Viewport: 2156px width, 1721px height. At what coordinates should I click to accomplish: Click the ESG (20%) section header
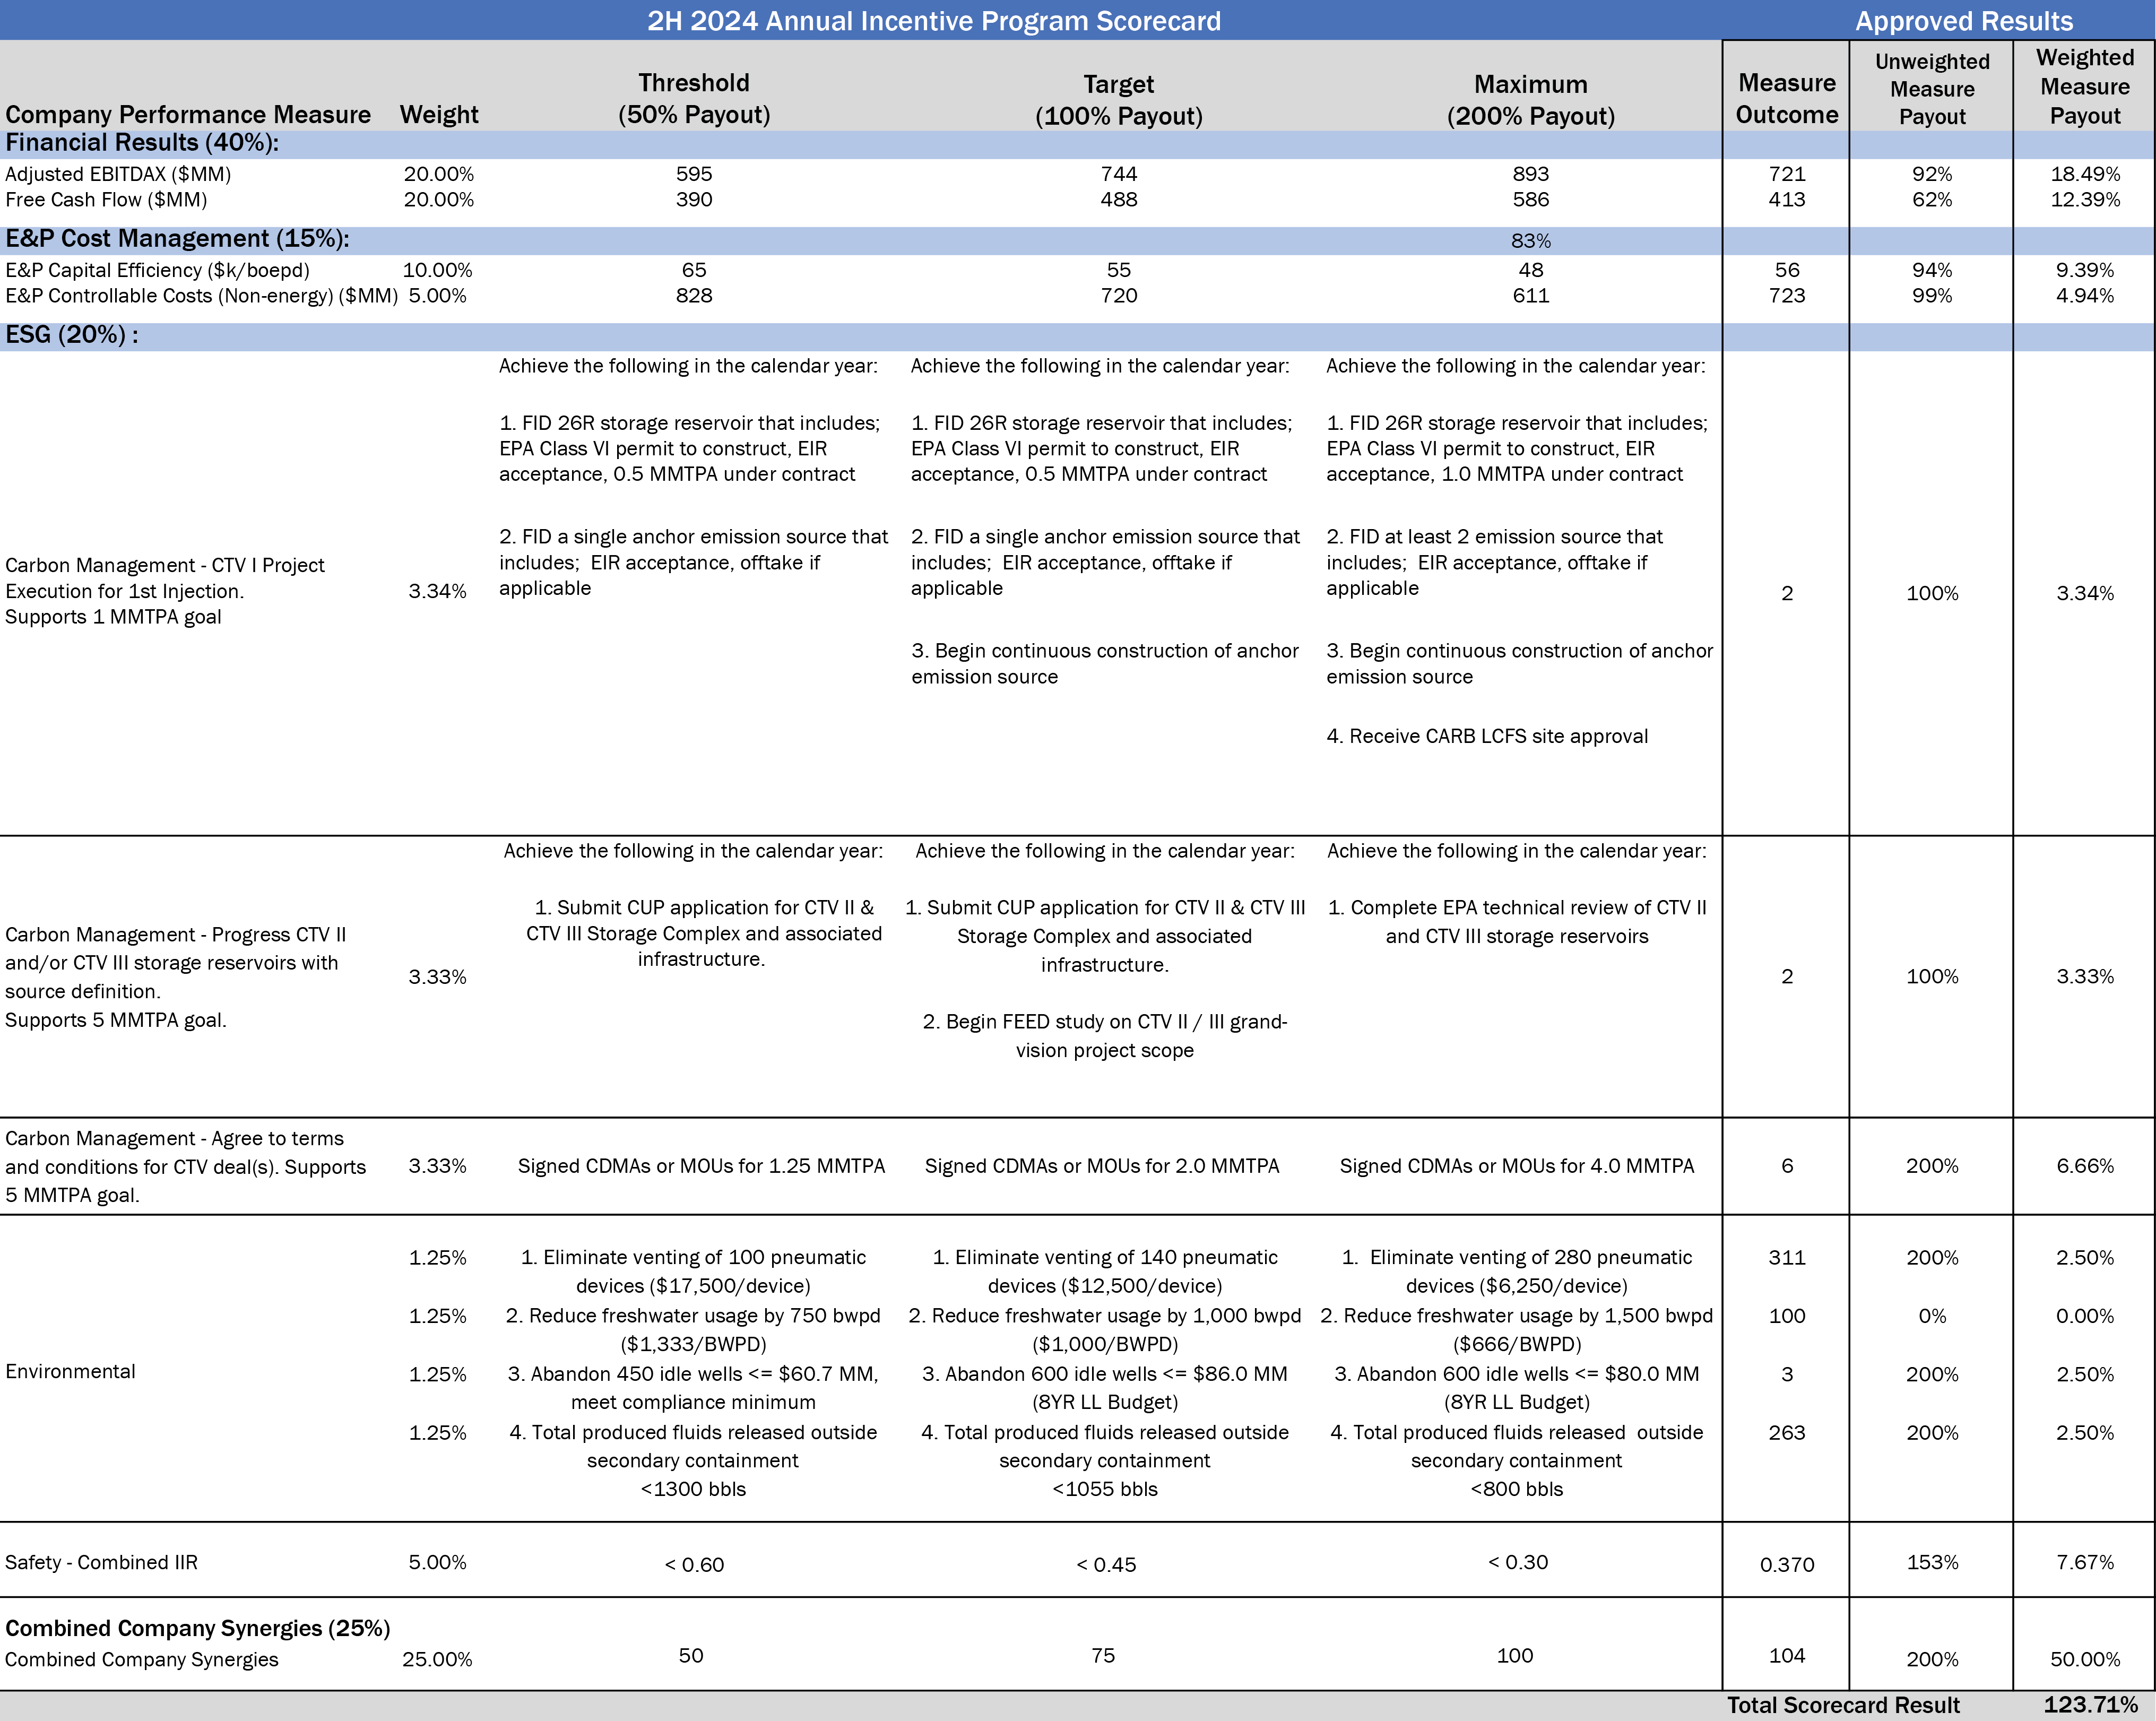pos(72,335)
